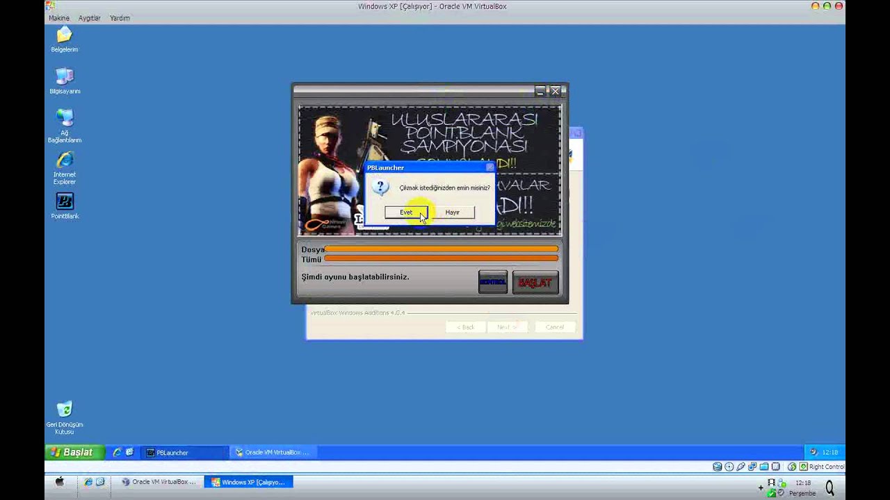Click the text 'Şimdi oyunu başlatabilirsiniz.'
The image size is (890, 500).
tap(355, 276)
